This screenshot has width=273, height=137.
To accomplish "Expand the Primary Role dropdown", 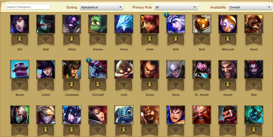I will click(176, 7).
